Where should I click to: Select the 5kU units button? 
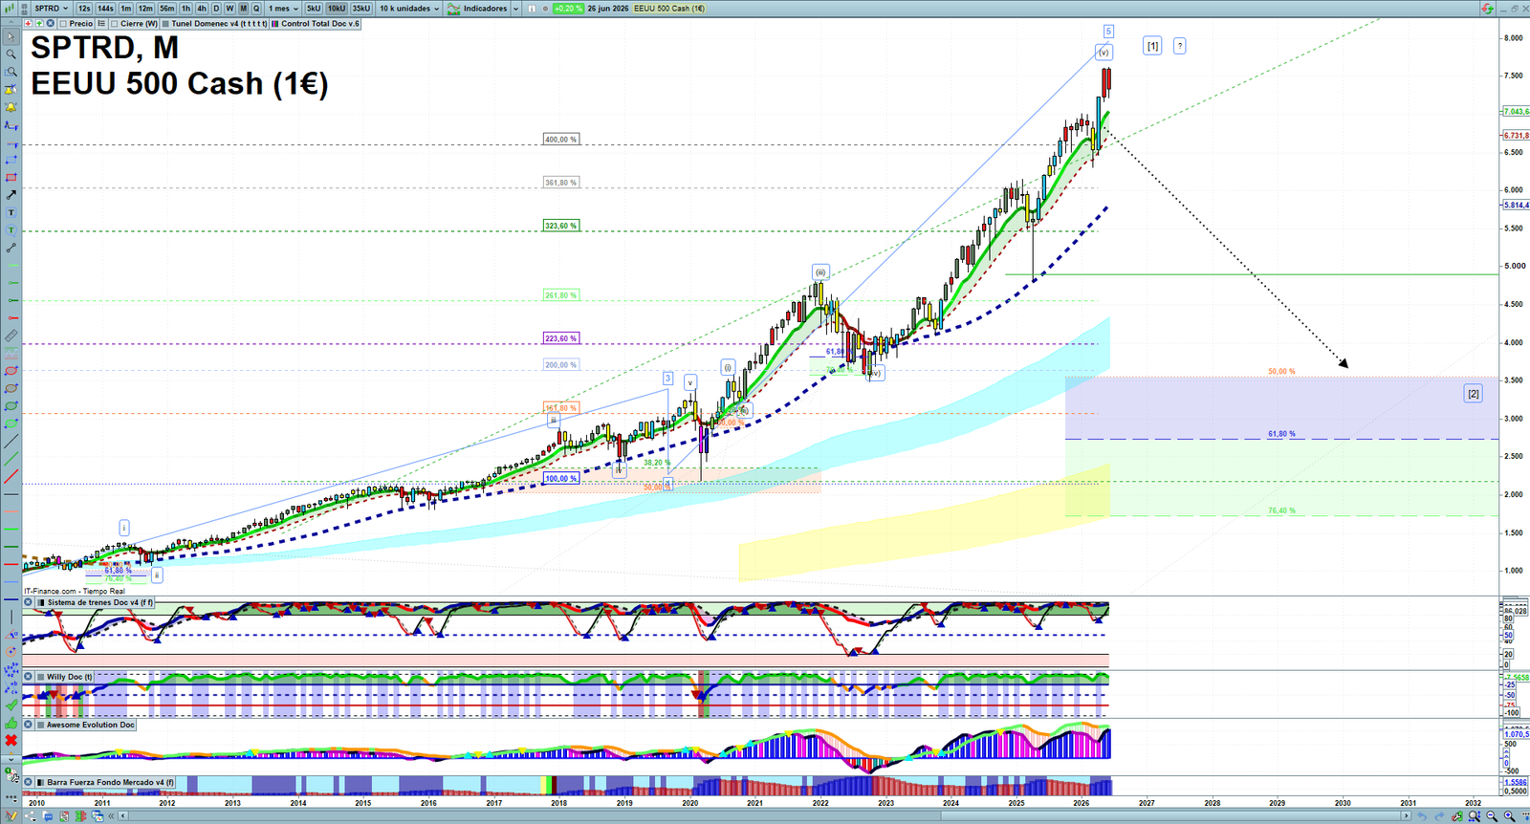pyautogui.click(x=314, y=9)
